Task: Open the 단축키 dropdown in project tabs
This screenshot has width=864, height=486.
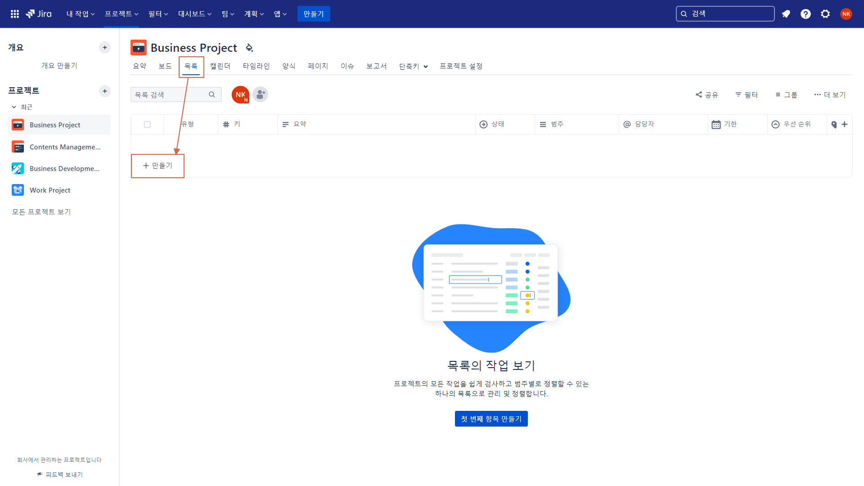Action: pos(413,66)
